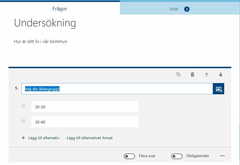Click the Lägg till alternativ text
The width and height of the screenshot is (240, 165).
pos(44,138)
